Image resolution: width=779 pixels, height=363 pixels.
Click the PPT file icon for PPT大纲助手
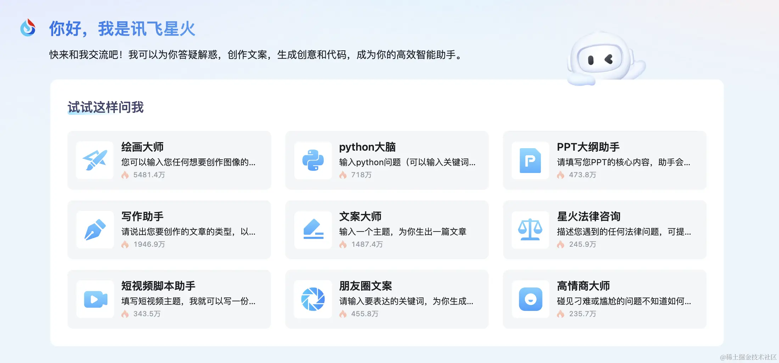tap(530, 161)
